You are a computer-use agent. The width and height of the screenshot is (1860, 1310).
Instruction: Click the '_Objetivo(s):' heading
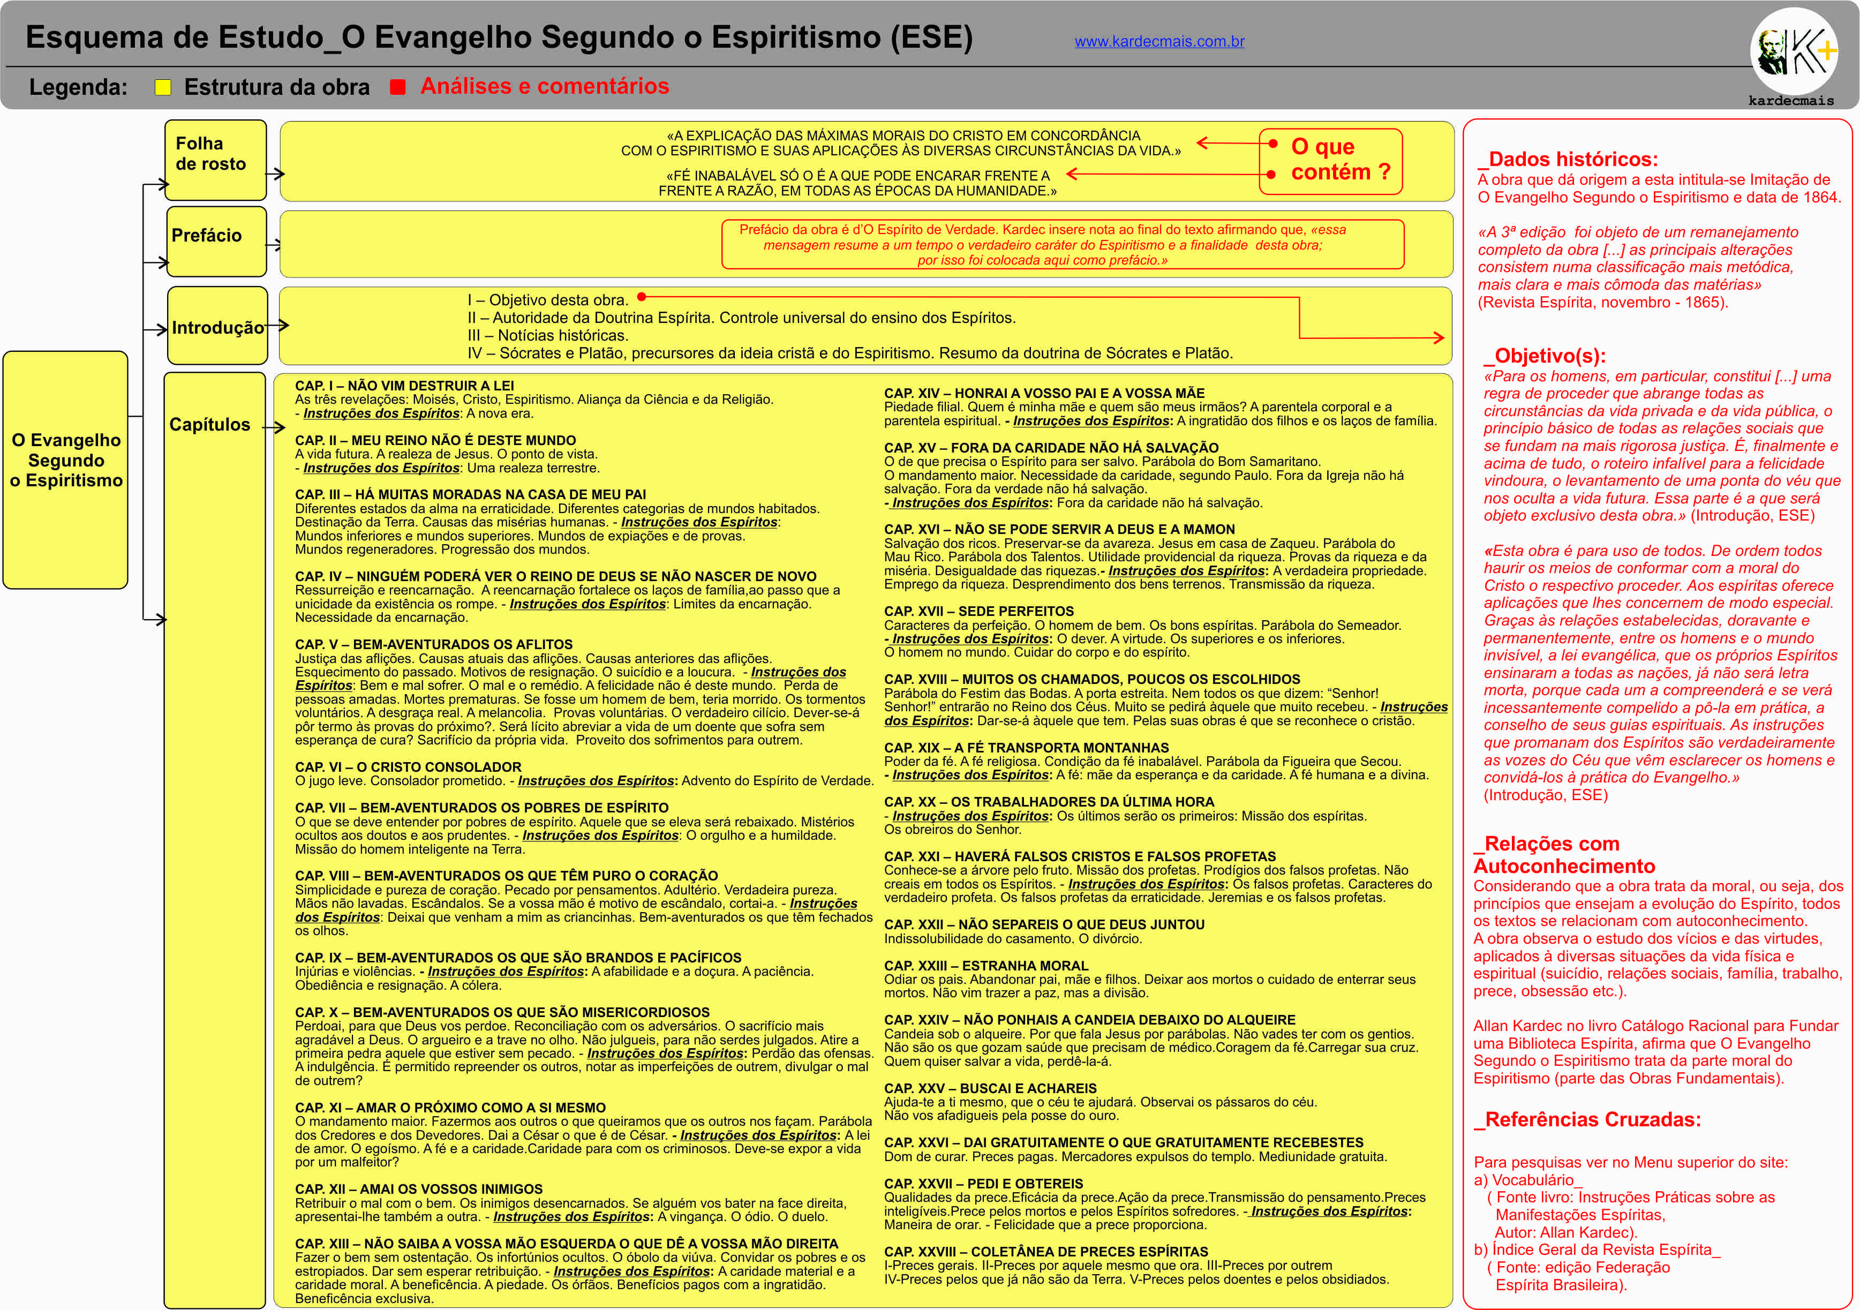[1544, 356]
